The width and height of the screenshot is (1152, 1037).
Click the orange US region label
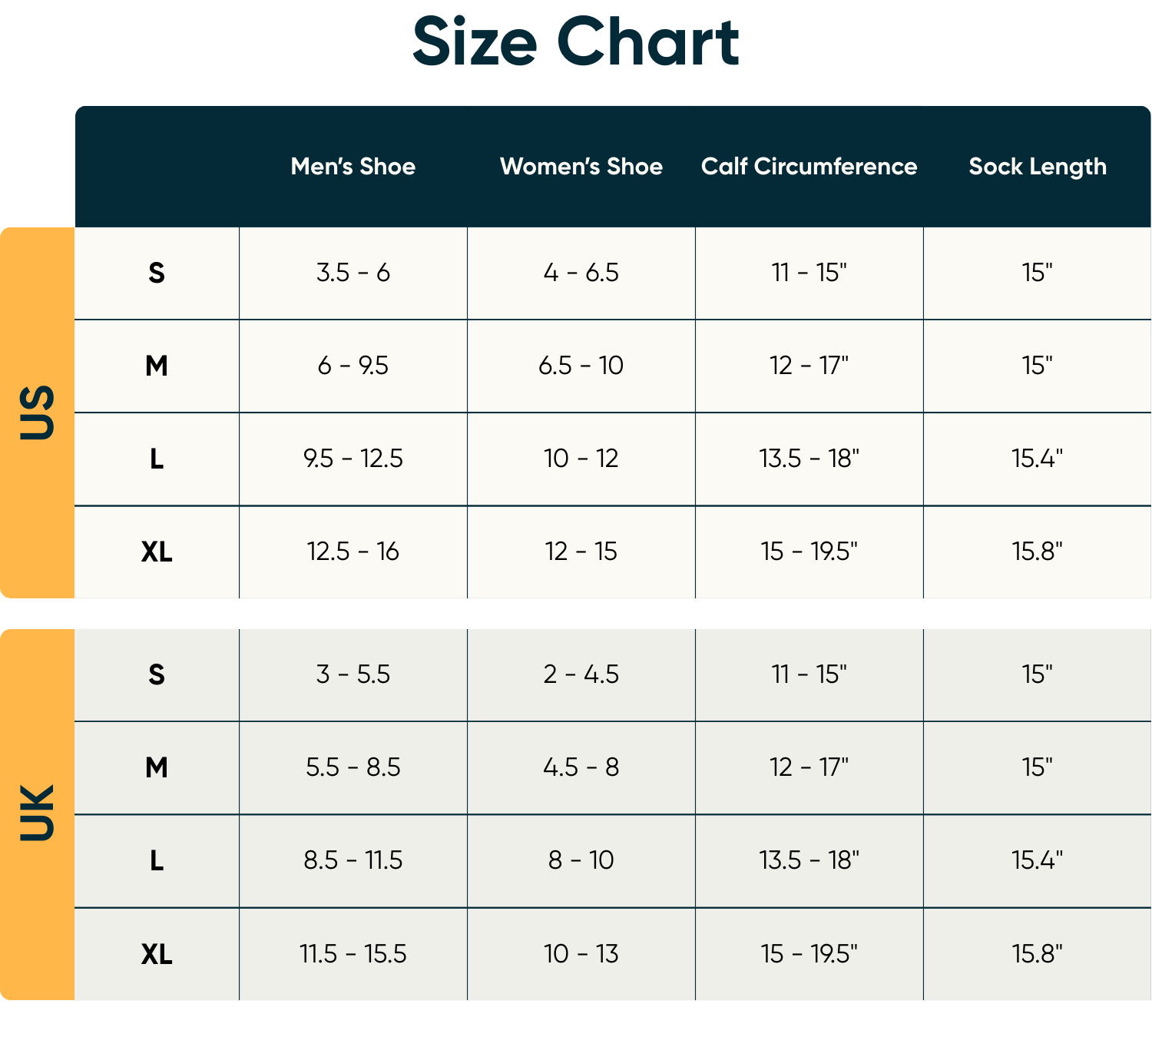[x=37, y=412]
